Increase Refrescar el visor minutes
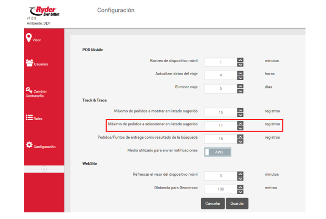The width and height of the screenshot is (326, 219). point(240,173)
